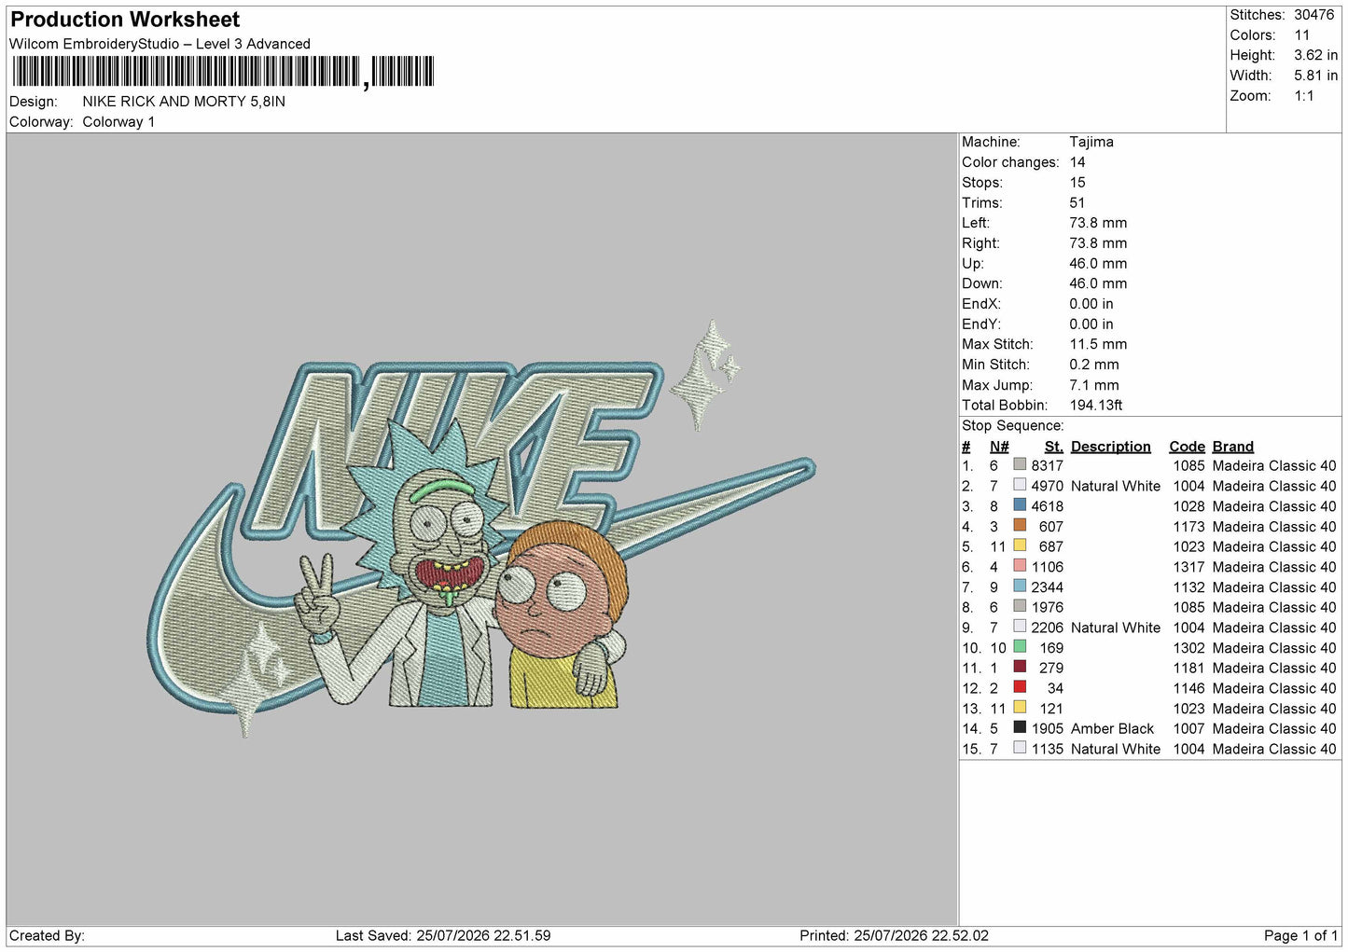Screen dimensions: 1348x952
Task: Click the 'Brand' column header
Action: click(1233, 447)
